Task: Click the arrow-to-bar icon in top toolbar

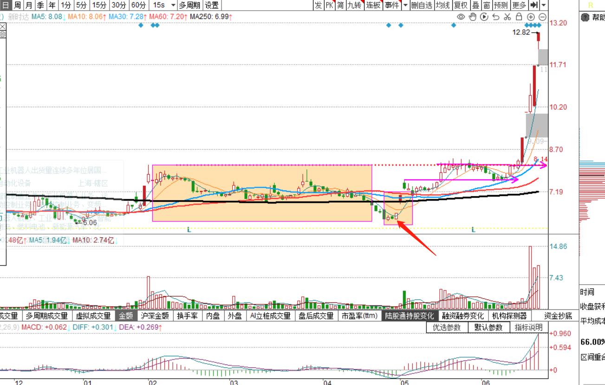Action: [534, 5]
